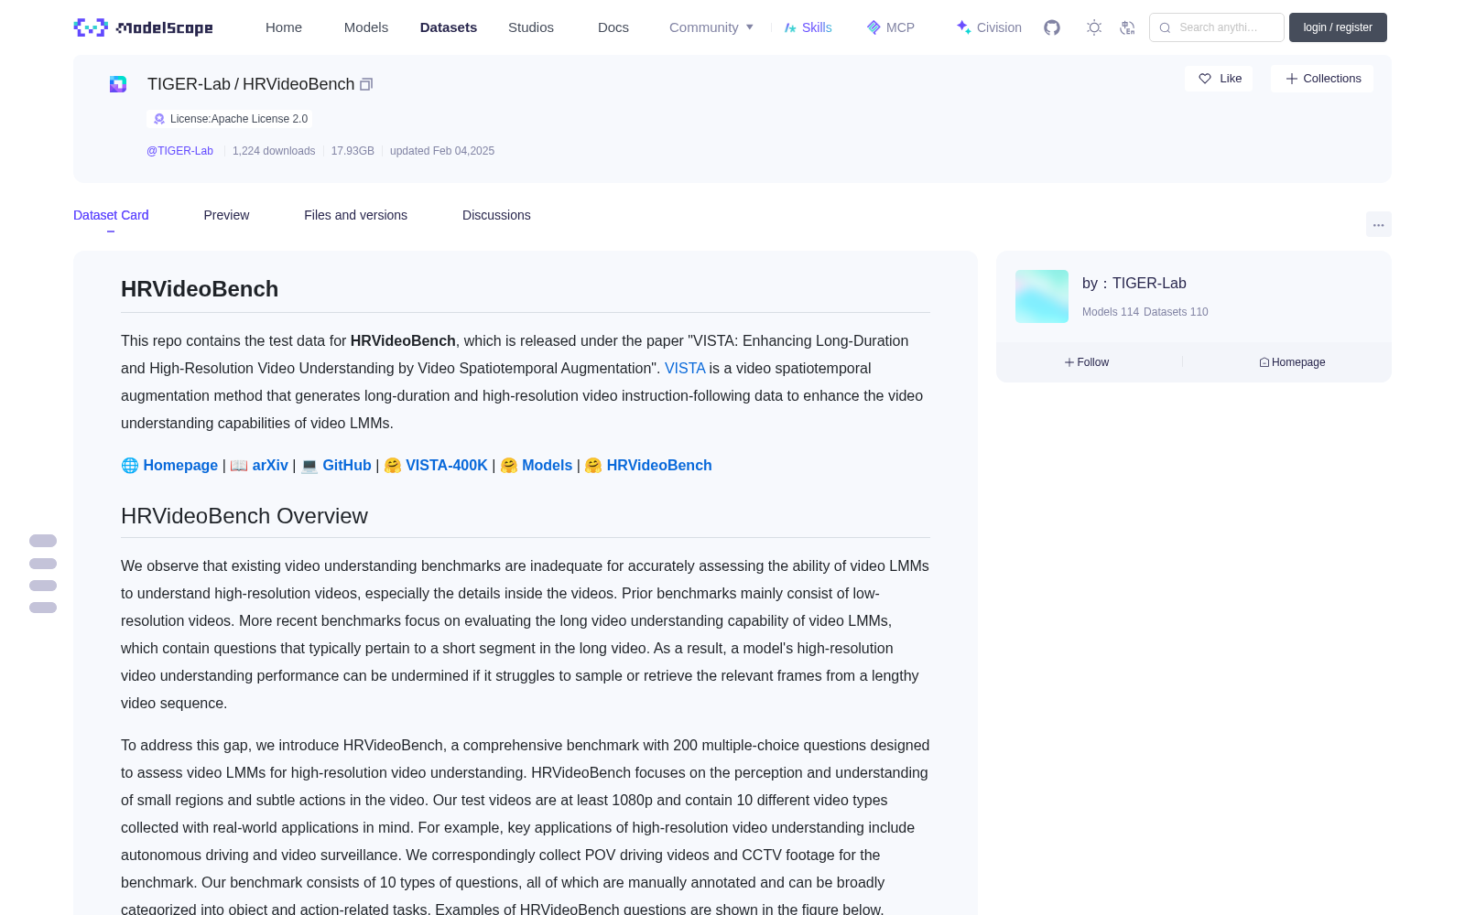The height and width of the screenshot is (915, 1465).
Task: Open Studios in the top menu
Action: (531, 27)
